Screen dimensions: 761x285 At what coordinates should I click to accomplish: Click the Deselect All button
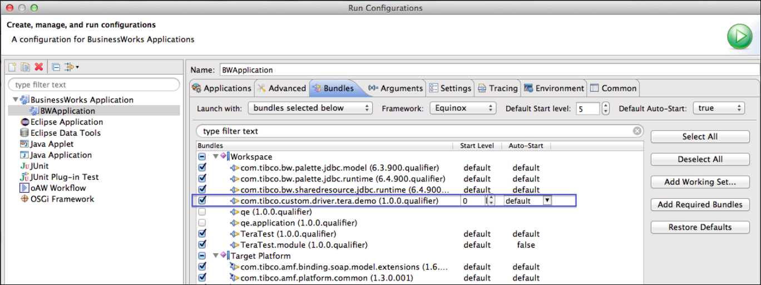(x=700, y=159)
